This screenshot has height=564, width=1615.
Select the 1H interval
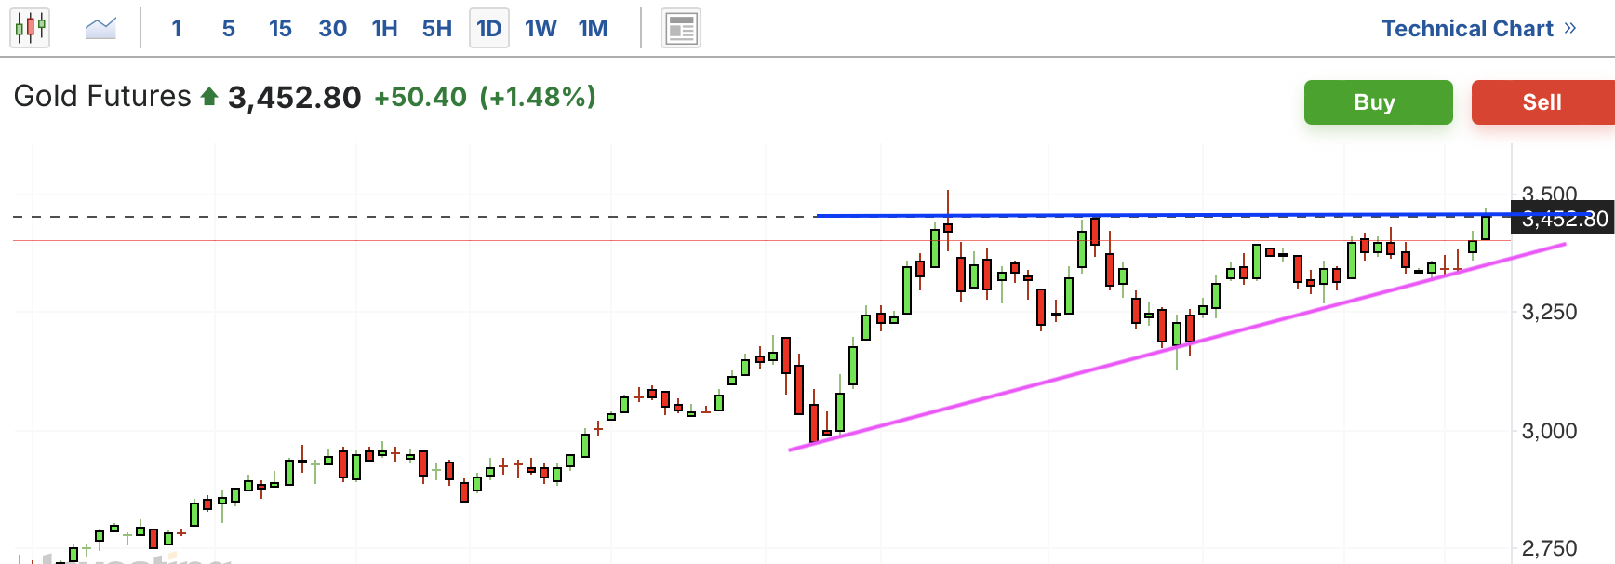384,28
